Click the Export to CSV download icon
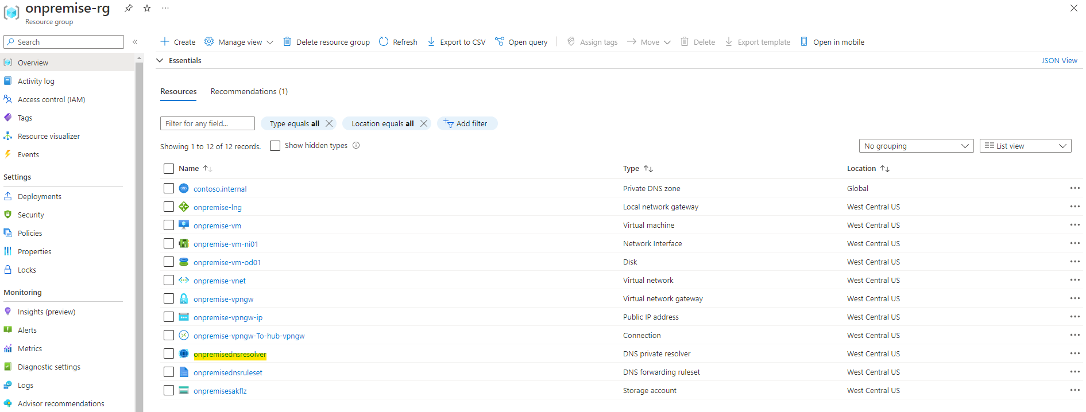The width and height of the screenshot is (1086, 412). tap(431, 41)
